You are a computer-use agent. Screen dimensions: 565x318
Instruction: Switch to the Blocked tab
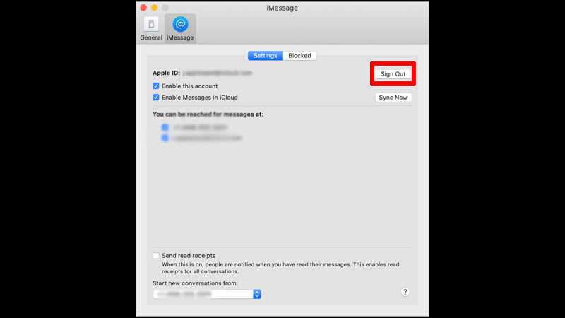click(299, 56)
